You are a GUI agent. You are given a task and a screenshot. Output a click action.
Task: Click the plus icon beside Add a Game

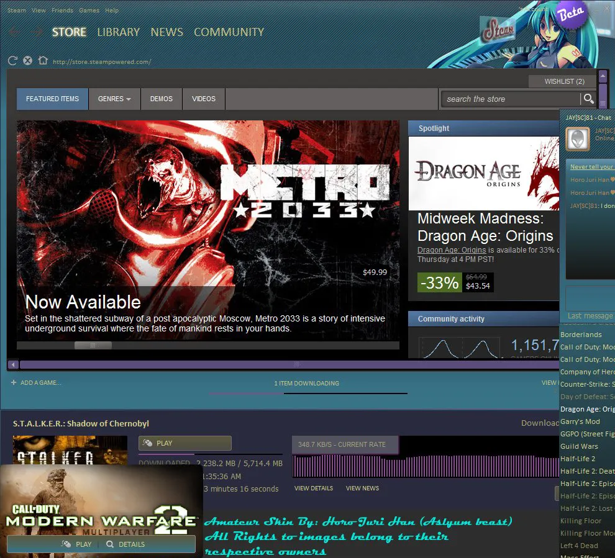tap(13, 383)
